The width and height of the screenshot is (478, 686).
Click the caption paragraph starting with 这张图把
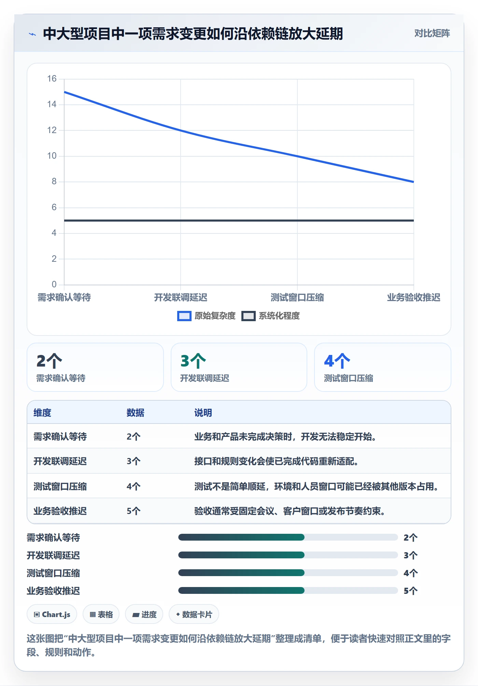pyautogui.click(x=239, y=645)
